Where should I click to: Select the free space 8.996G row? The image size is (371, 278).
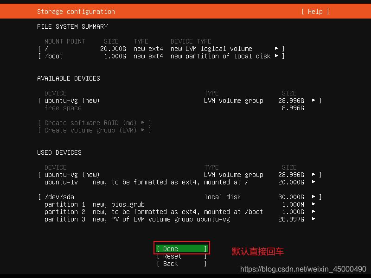174,108
